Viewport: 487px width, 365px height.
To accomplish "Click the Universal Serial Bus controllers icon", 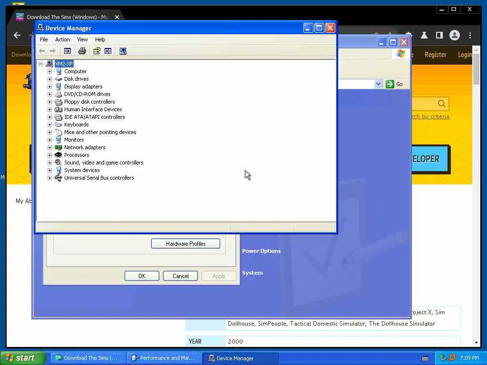I will (58, 178).
